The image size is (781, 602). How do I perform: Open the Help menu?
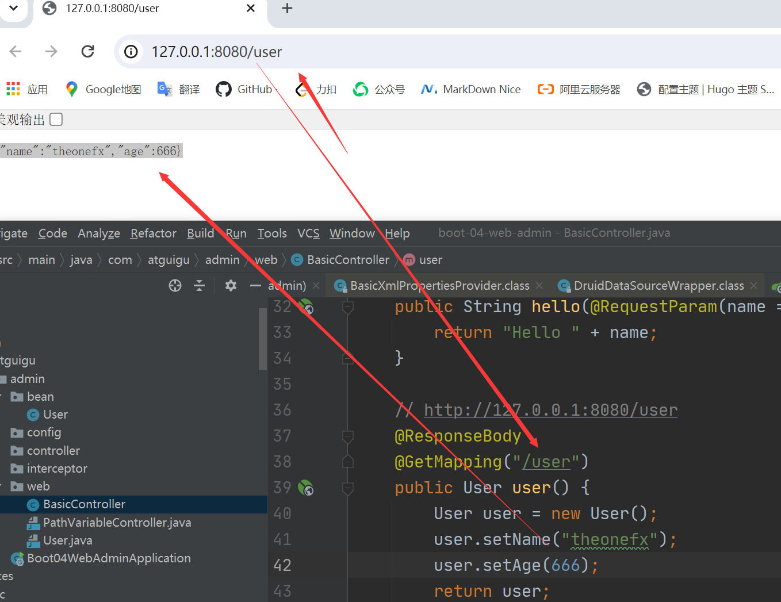coord(397,233)
